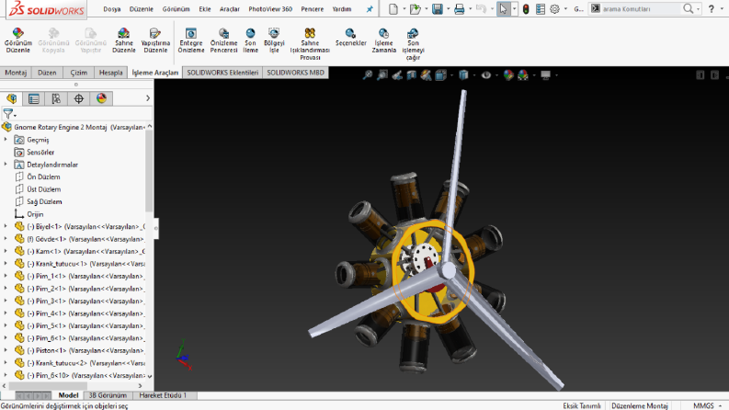
Task: Launch Son İşleme final render
Action: 250,40
